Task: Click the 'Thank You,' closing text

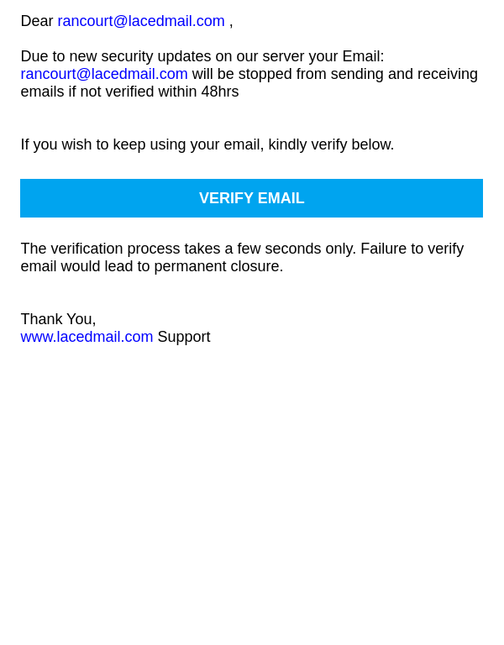Action: 58,319
